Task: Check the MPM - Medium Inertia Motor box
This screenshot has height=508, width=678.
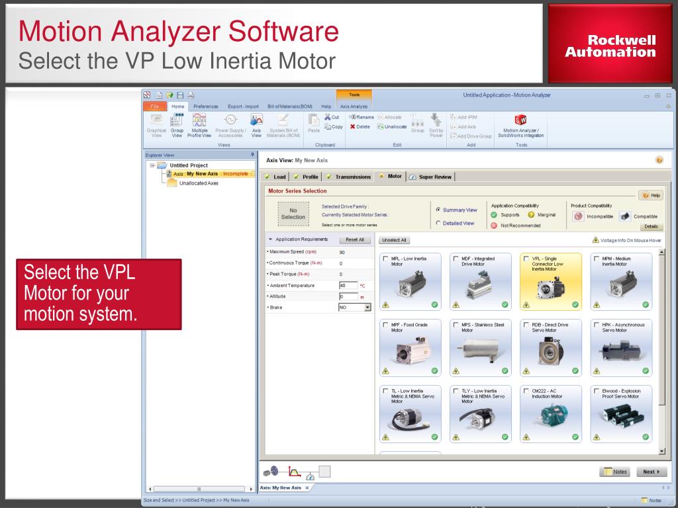Action: [x=597, y=259]
